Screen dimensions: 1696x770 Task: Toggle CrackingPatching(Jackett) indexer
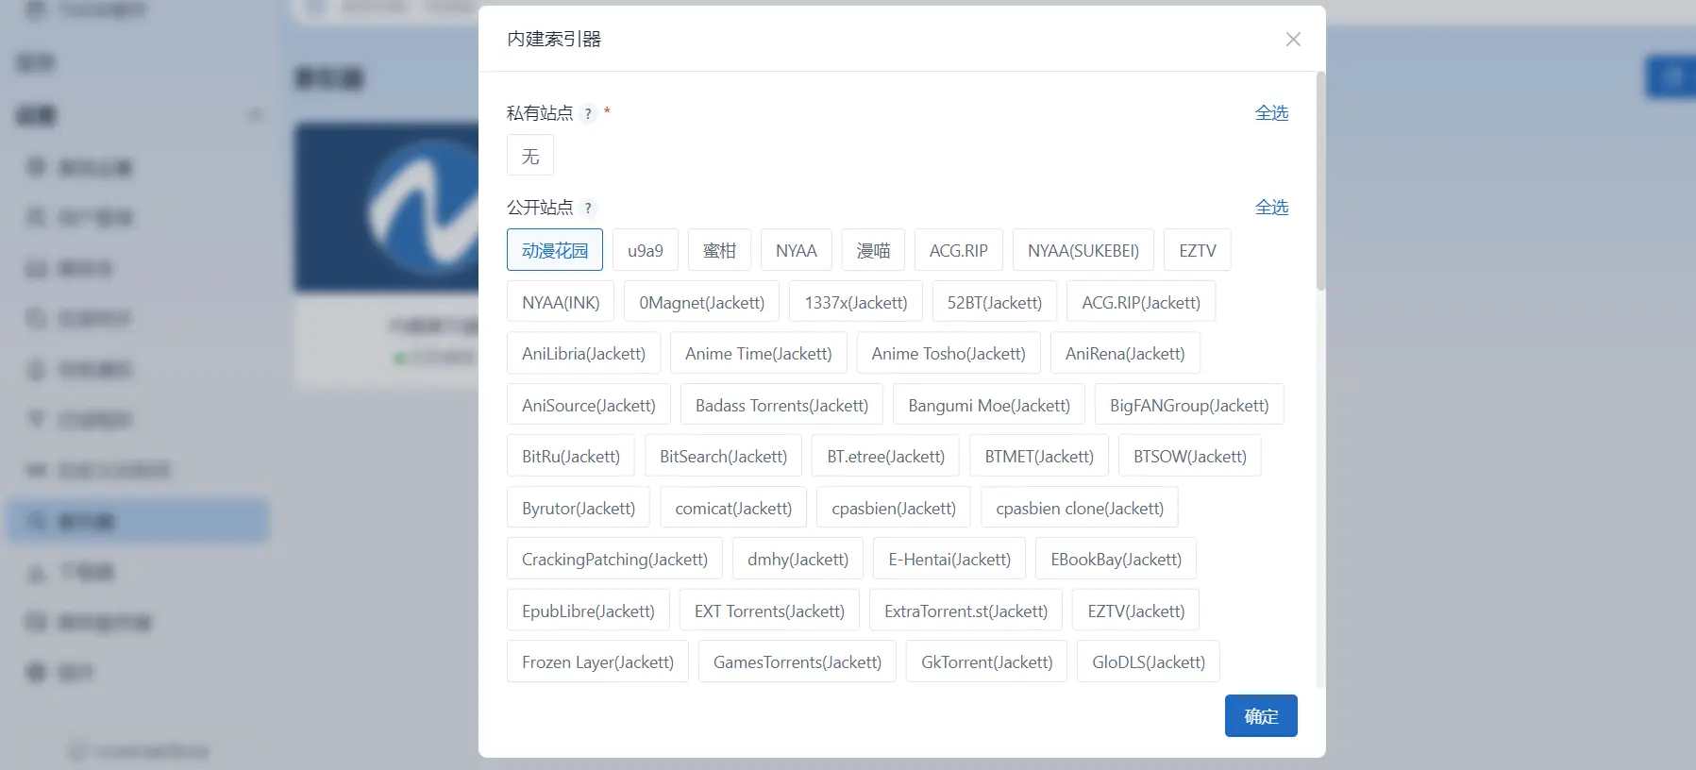(x=614, y=559)
